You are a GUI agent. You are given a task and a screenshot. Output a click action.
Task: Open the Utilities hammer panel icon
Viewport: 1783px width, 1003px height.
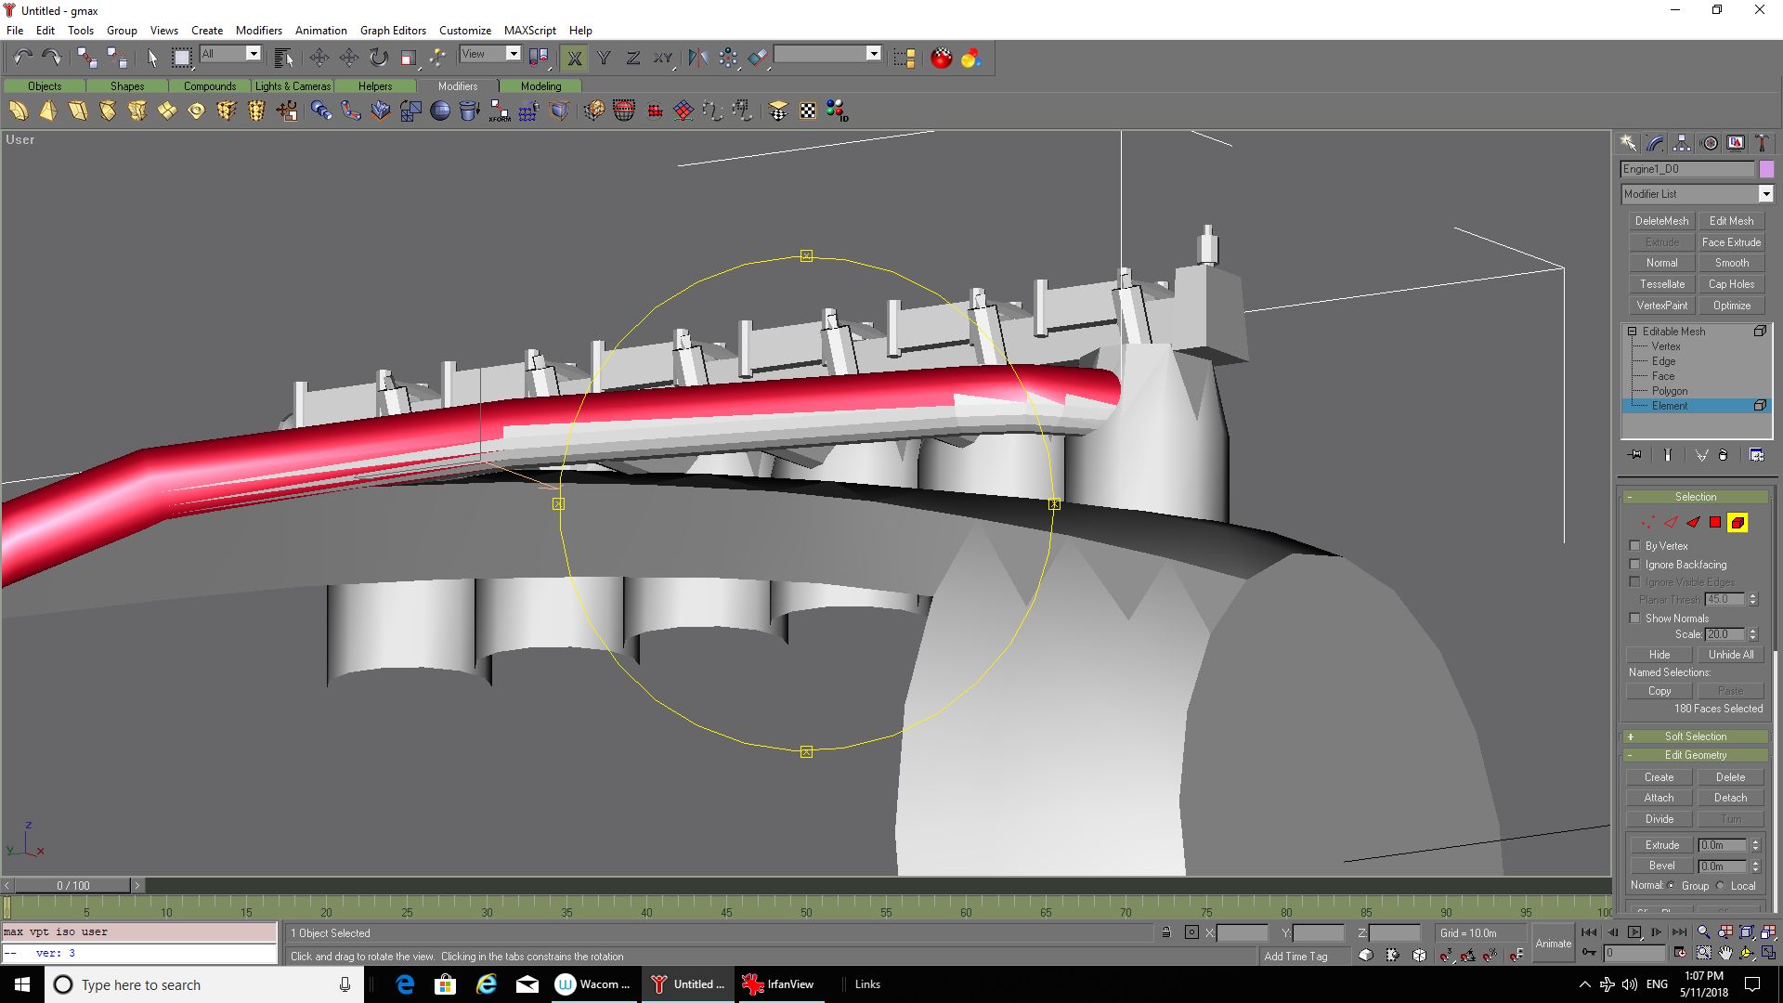point(1762,143)
